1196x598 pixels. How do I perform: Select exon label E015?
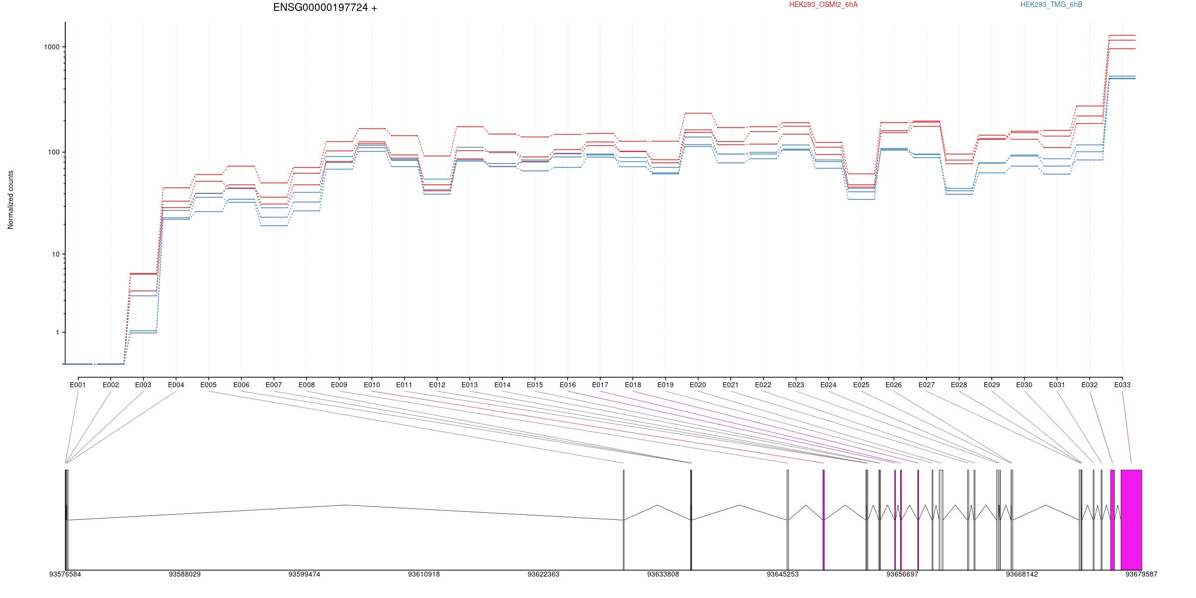pyautogui.click(x=535, y=385)
